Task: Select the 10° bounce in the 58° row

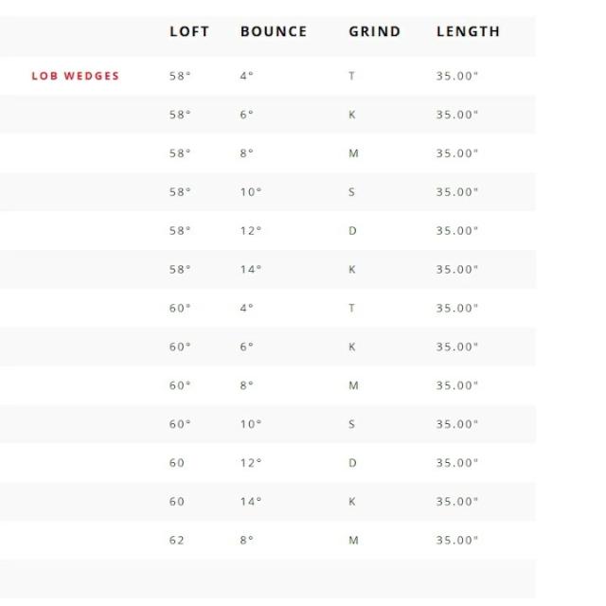Action: (251, 192)
